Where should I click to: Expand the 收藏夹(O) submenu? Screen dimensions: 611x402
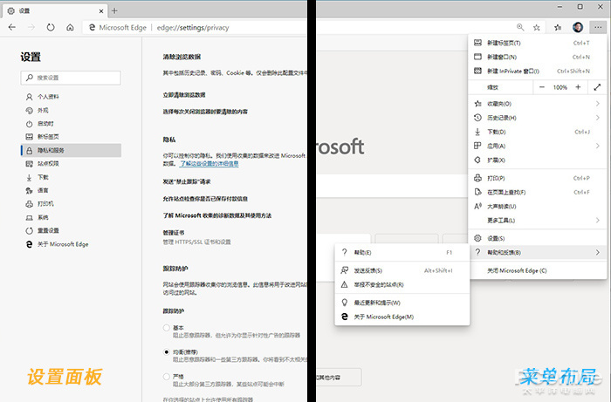tap(538, 104)
